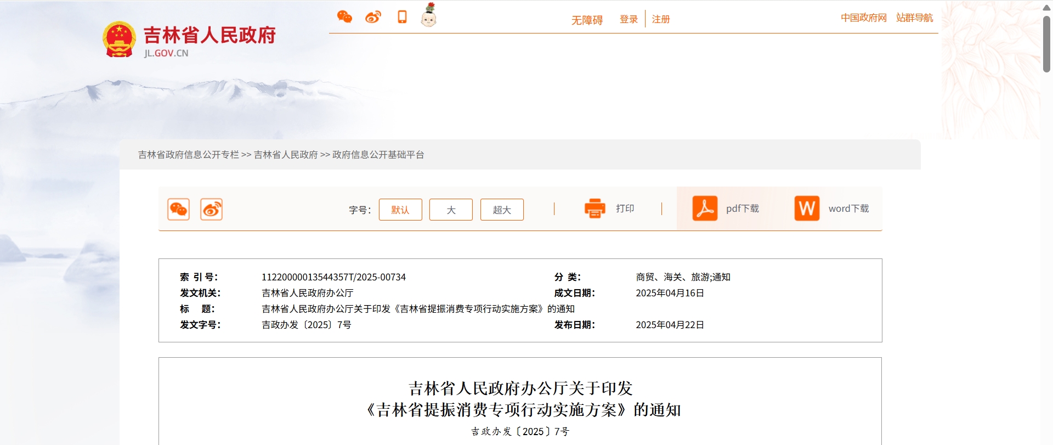Select the 超大 font size option
This screenshot has width=1053, height=445.
pyautogui.click(x=502, y=210)
